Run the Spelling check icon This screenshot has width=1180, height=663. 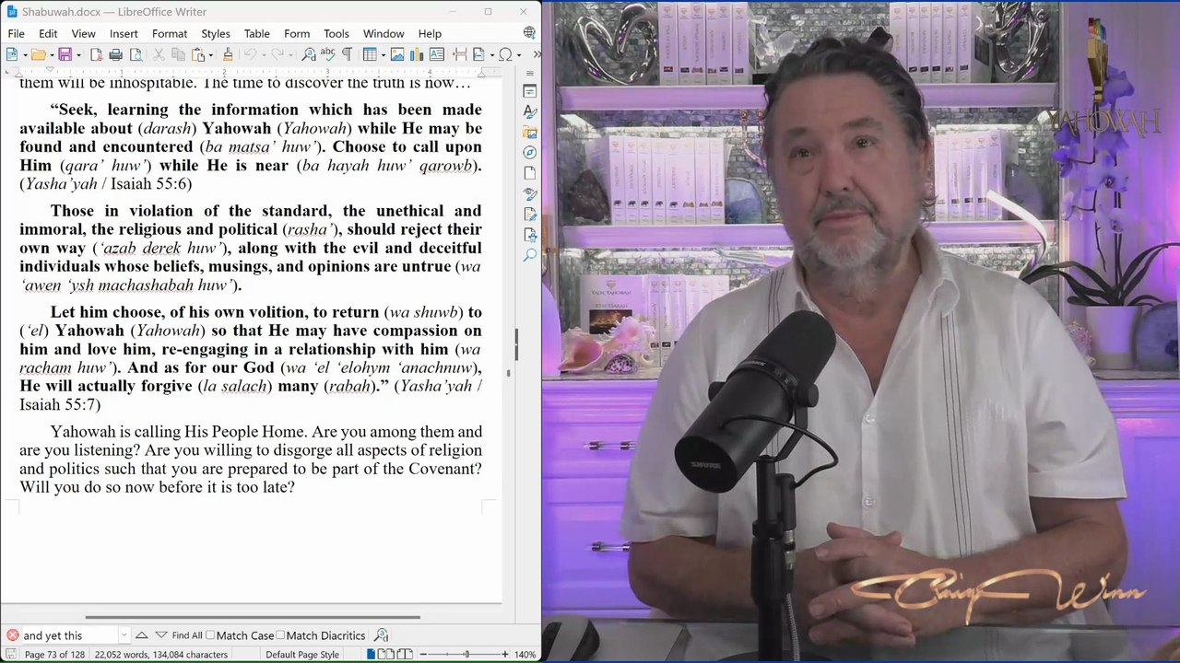[x=327, y=55]
